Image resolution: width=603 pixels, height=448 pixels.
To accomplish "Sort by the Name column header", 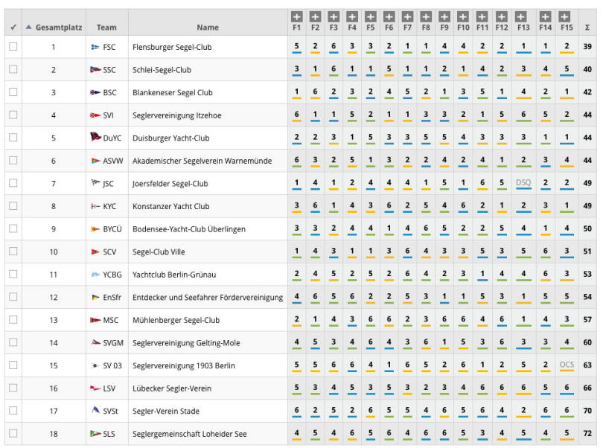I will [x=208, y=28].
